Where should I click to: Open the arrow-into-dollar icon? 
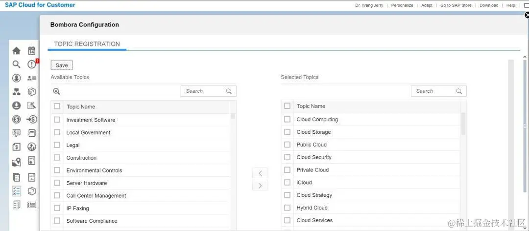(x=32, y=119)
